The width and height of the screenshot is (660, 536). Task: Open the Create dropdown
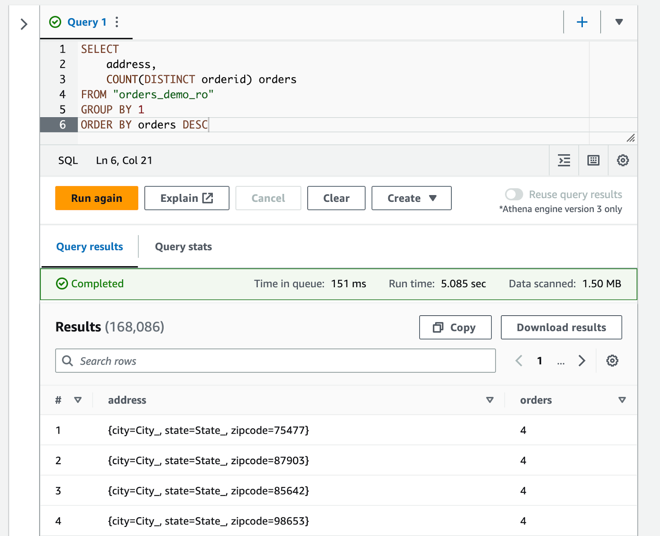(x=411, y=198)
